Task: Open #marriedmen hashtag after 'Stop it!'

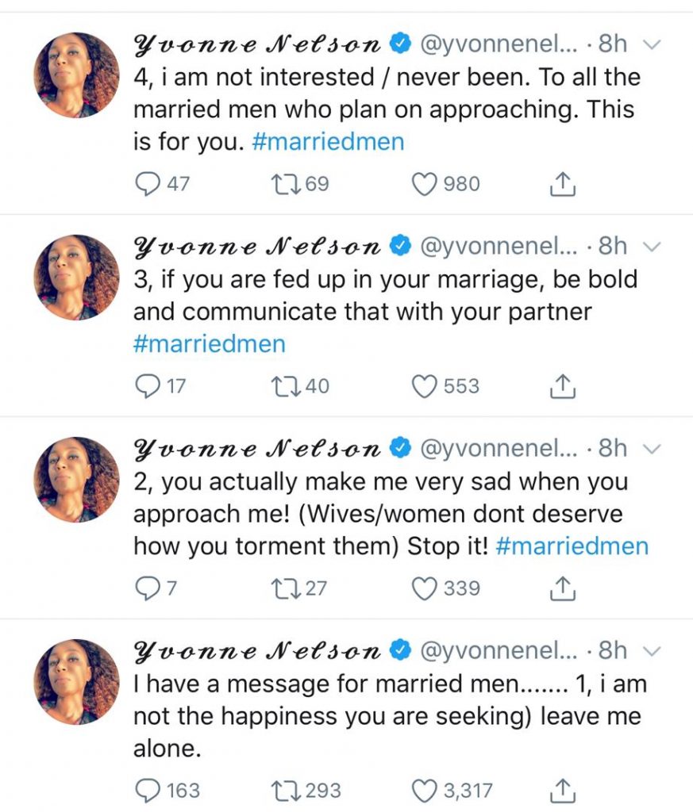Action: pos(572,546)
